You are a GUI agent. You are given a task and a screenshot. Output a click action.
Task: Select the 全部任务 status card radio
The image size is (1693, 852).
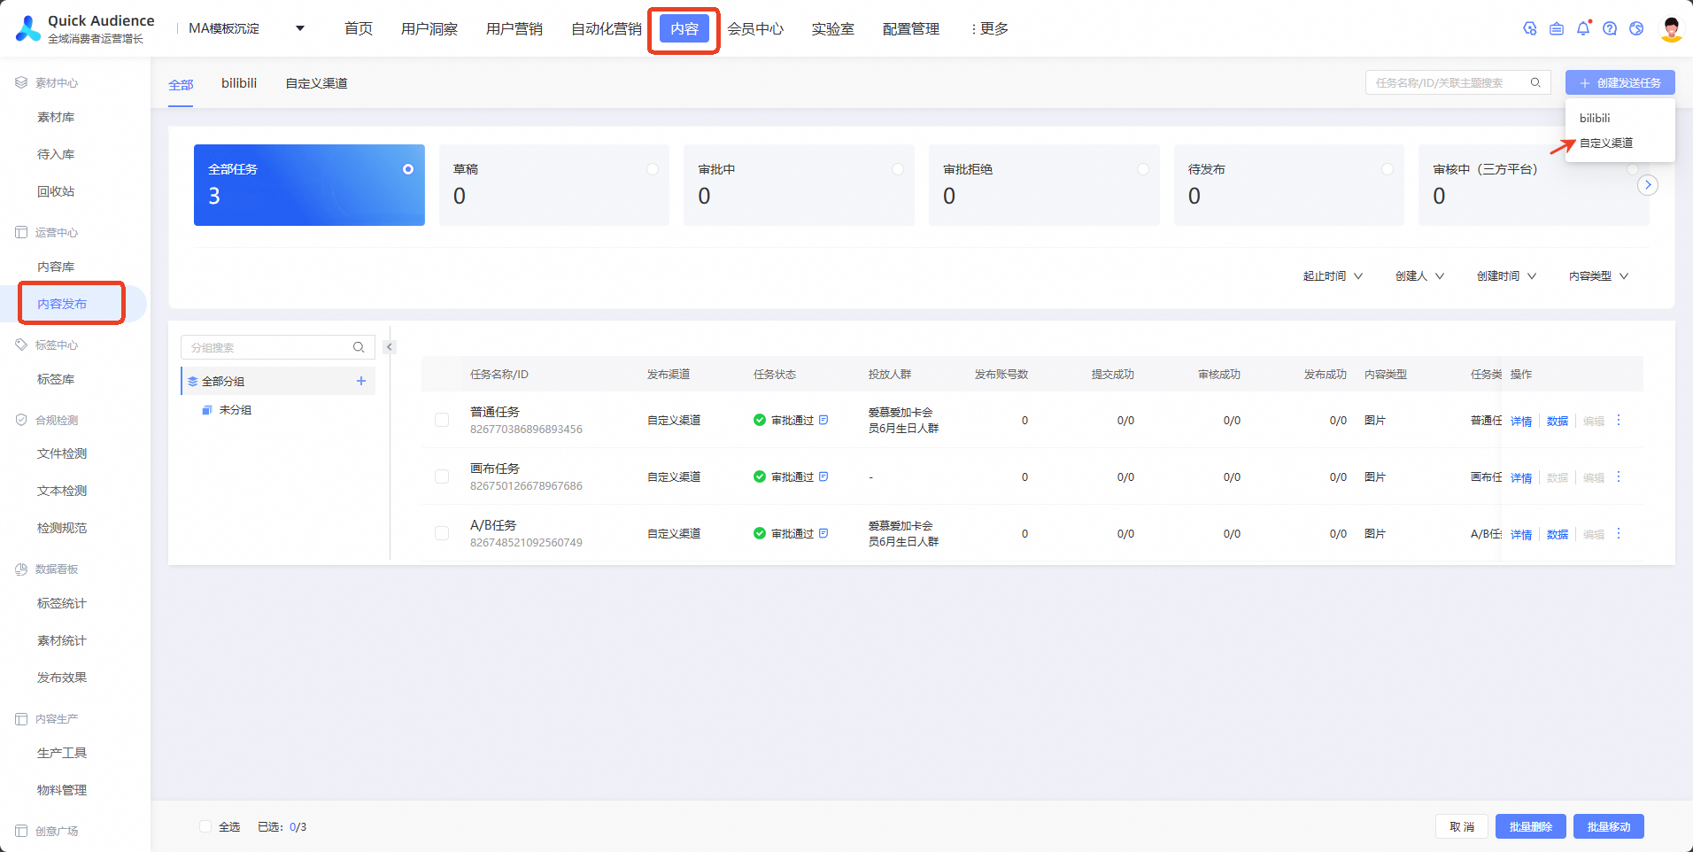pyautogui.click(x=408, y=169)
